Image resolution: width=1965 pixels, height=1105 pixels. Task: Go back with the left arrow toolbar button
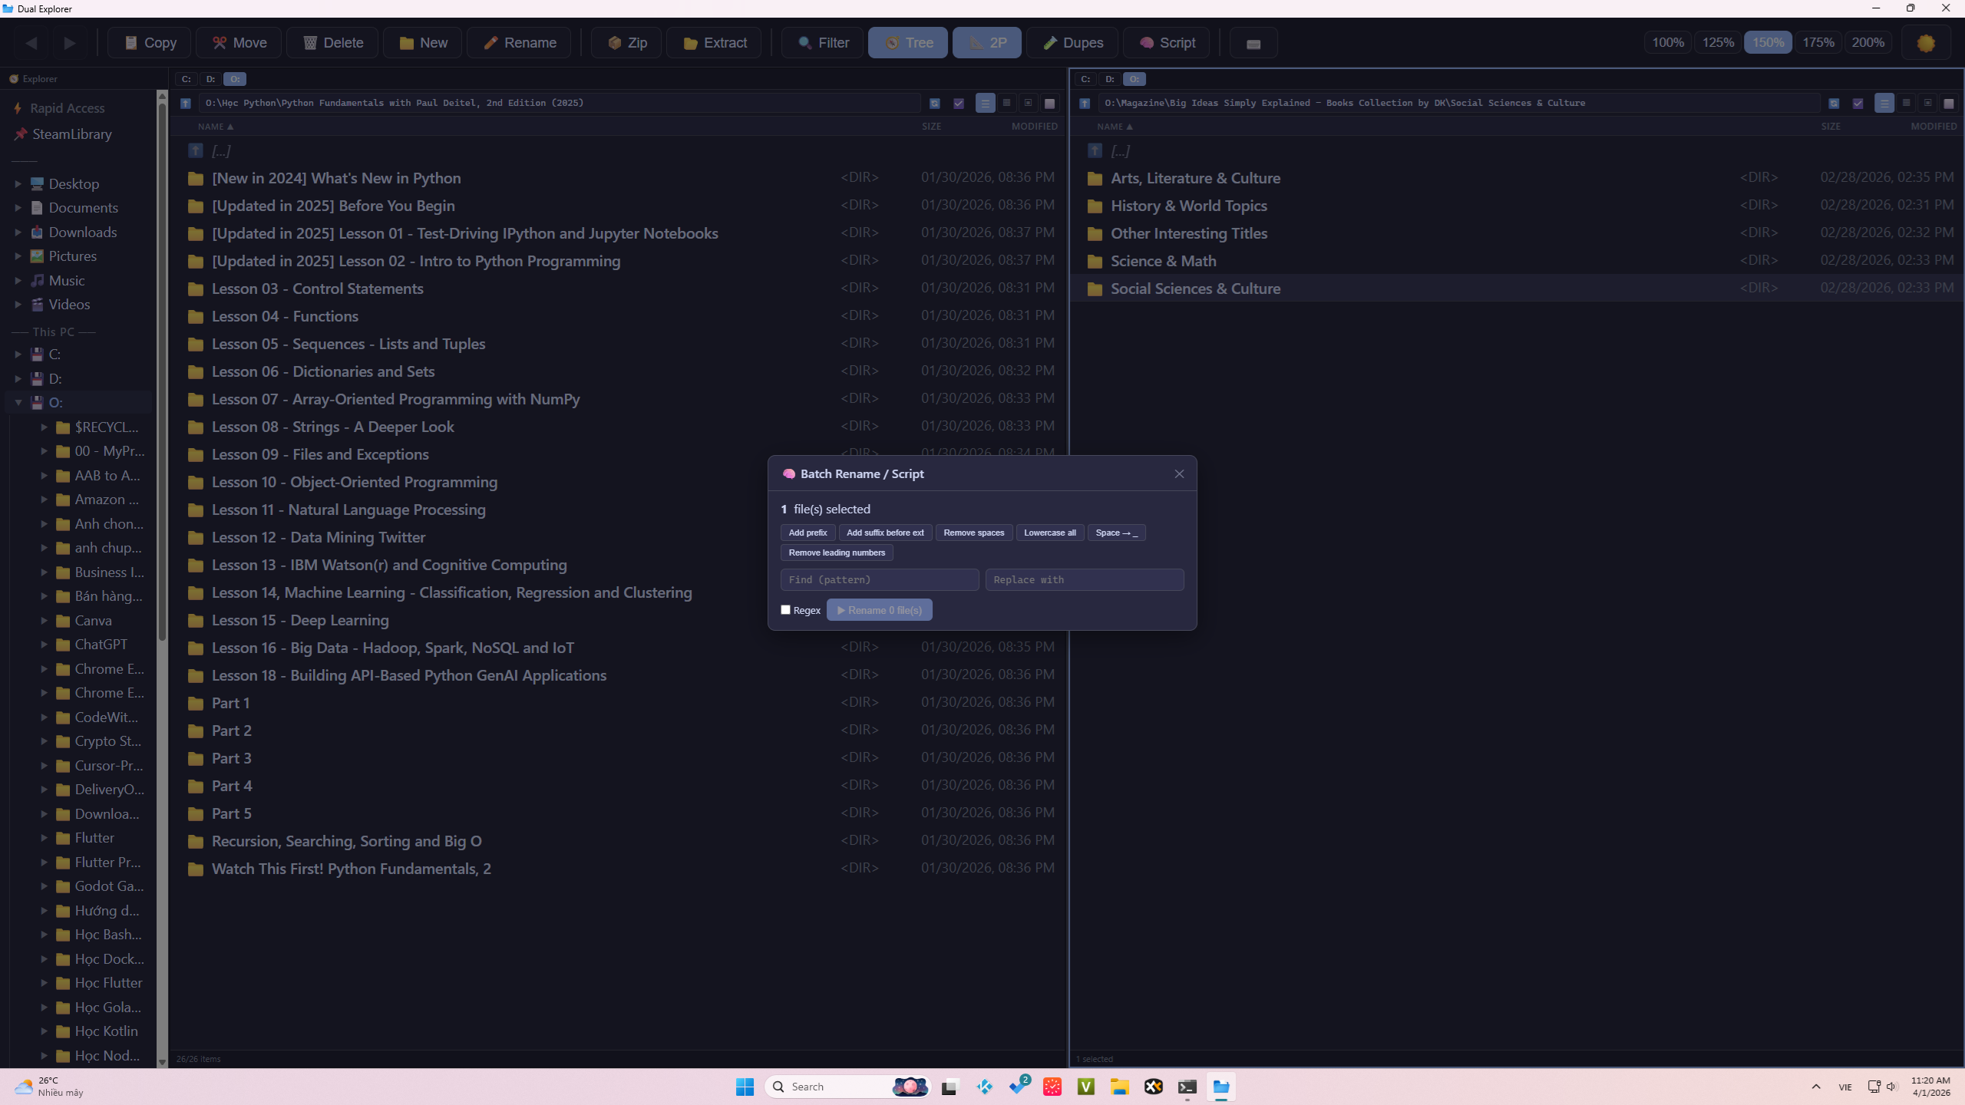pos(31,43)
